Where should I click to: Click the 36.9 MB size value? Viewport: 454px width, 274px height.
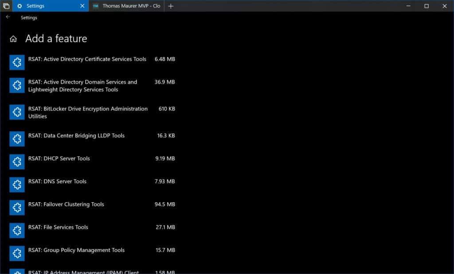(165, 82)
